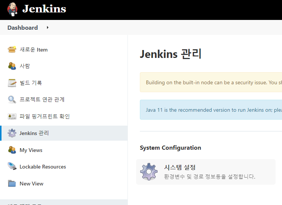Viewport: 282px width, 205px height.
Task: Click the Jenkins title text in header
Action: click(x=44, y=9)
